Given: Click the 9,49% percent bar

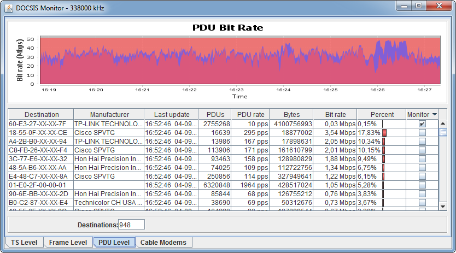Looking at the screenshot, I should (x=384, y=159).
